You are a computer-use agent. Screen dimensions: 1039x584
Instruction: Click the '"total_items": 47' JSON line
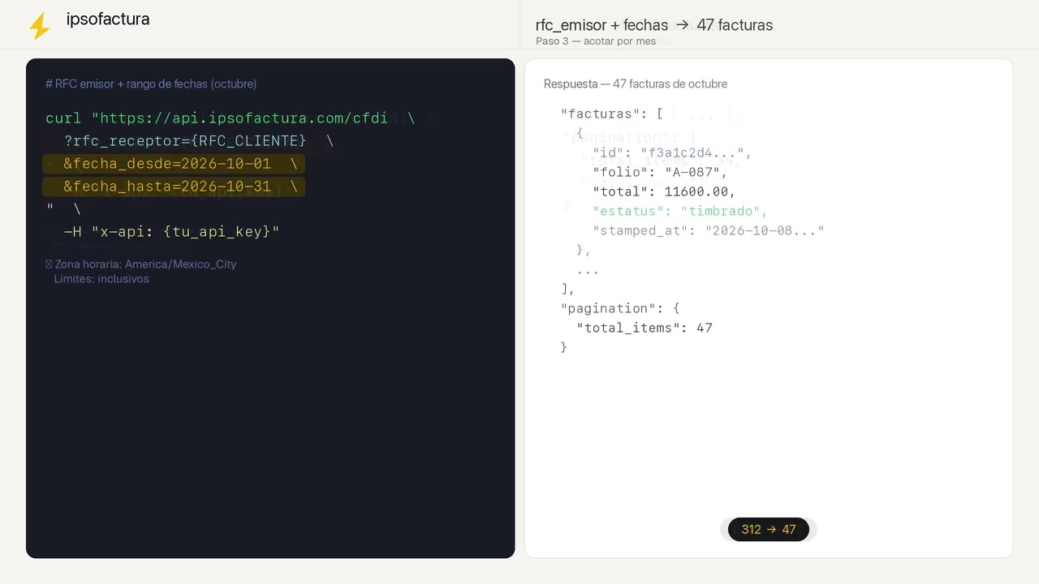click(x=645, y=328)
